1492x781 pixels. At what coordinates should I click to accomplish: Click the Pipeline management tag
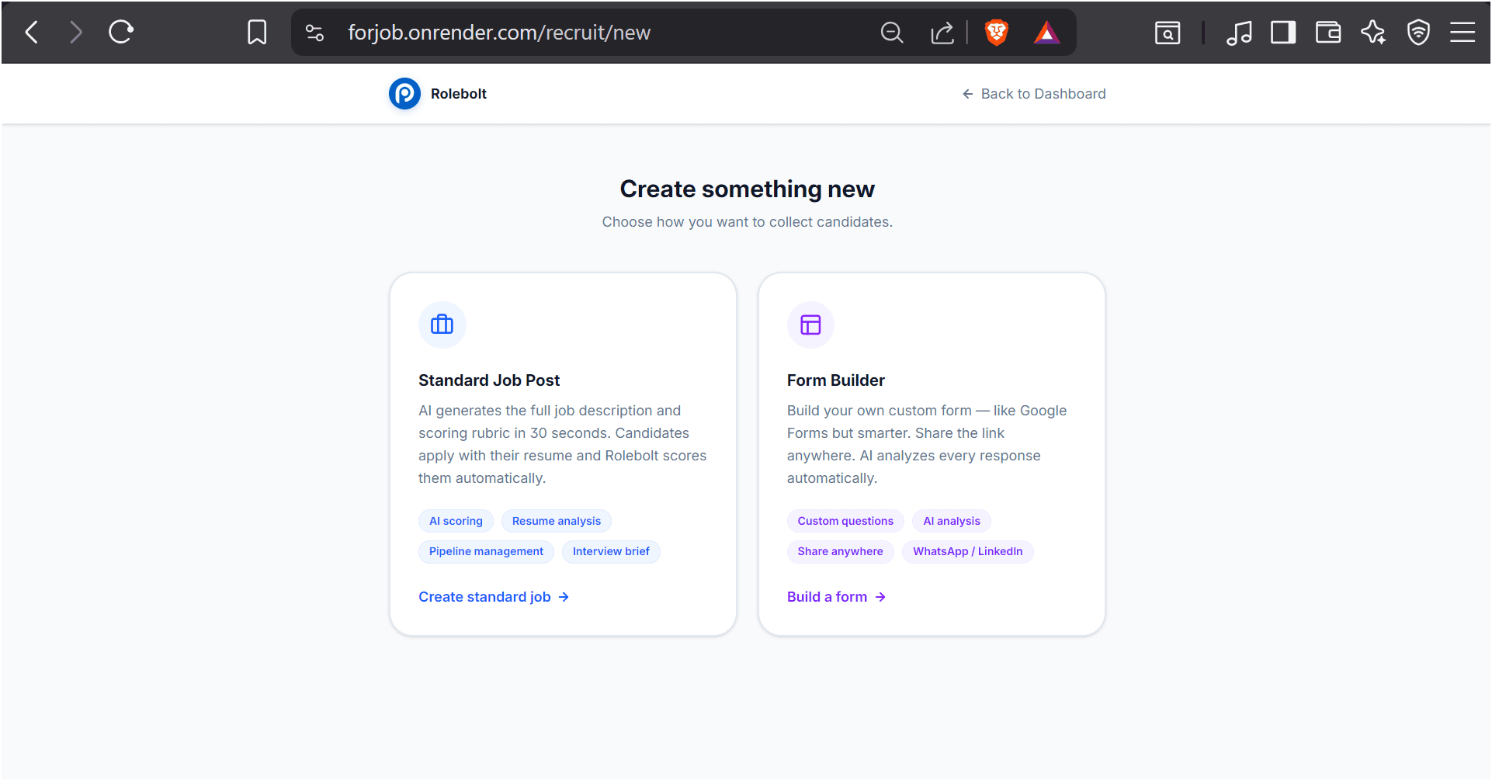[486, 551]
